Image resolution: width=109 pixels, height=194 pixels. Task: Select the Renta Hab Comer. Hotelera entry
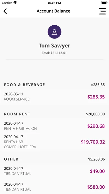pos(54,142)
